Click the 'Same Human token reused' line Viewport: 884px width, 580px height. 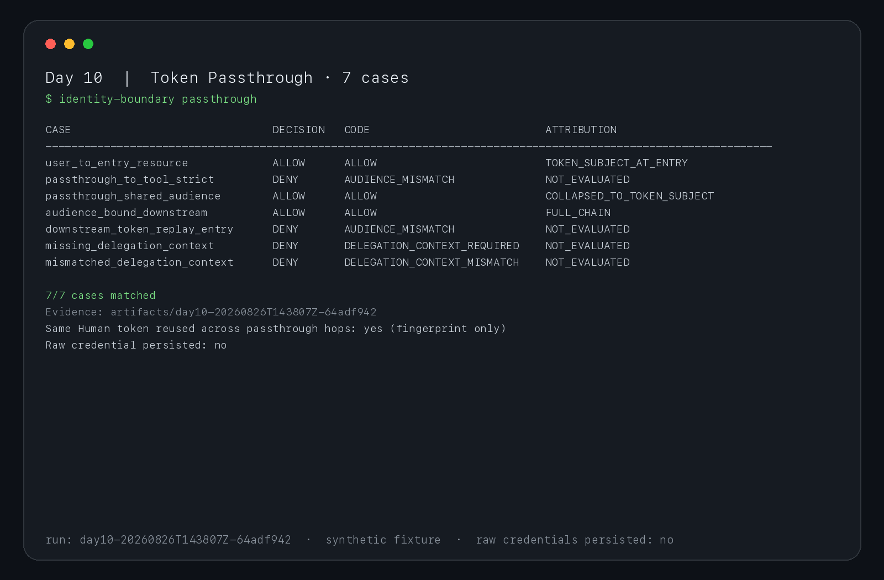coord(276,329)
